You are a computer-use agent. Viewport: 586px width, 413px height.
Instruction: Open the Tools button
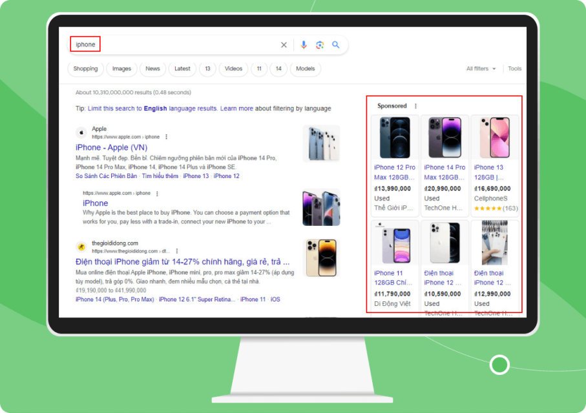click(x=514, y=68)
